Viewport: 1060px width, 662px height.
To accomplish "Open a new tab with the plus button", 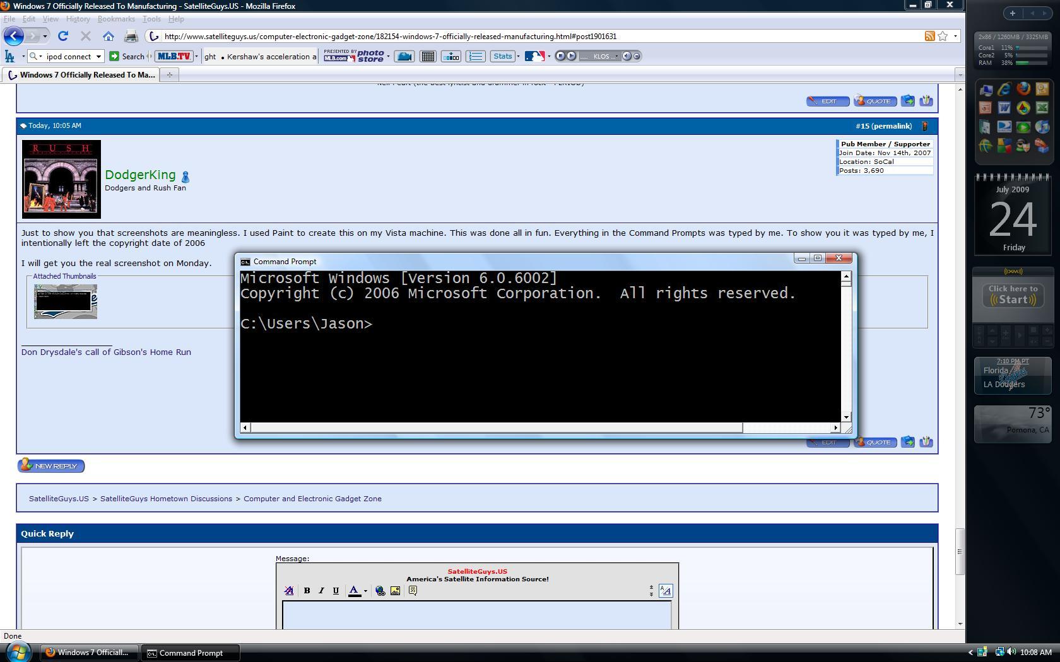I will [x=169, y=74].
